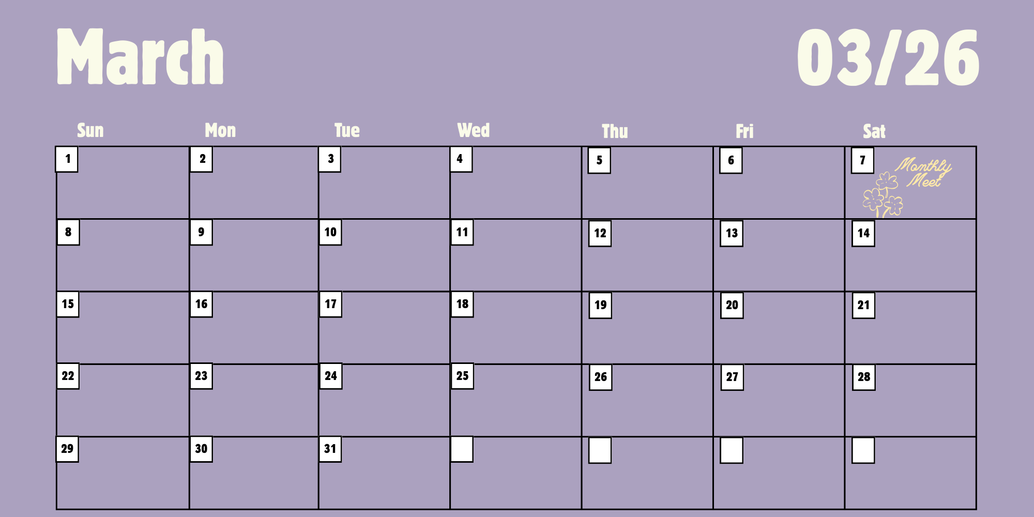
Task: Click the Monthly Meet handwritten label
Action: 924,173
